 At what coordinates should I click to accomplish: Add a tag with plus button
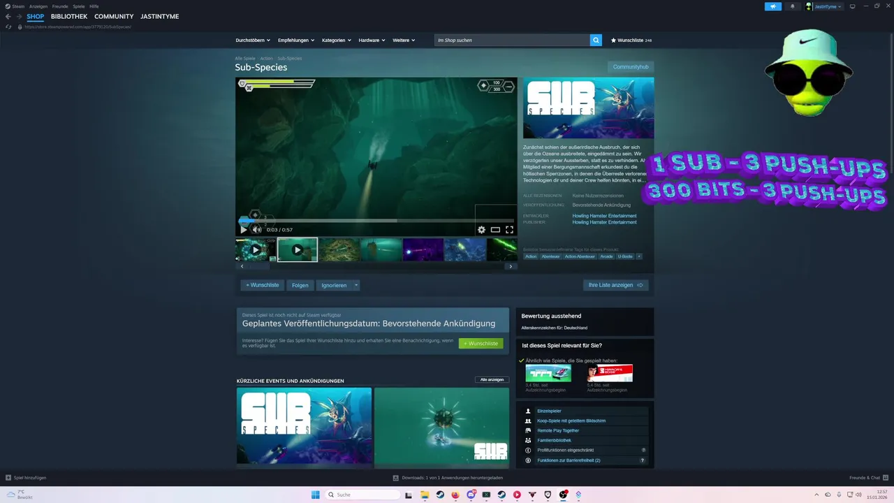tap(638, 256)
